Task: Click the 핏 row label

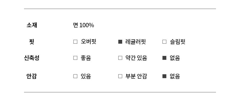Action: pos(32,42)
